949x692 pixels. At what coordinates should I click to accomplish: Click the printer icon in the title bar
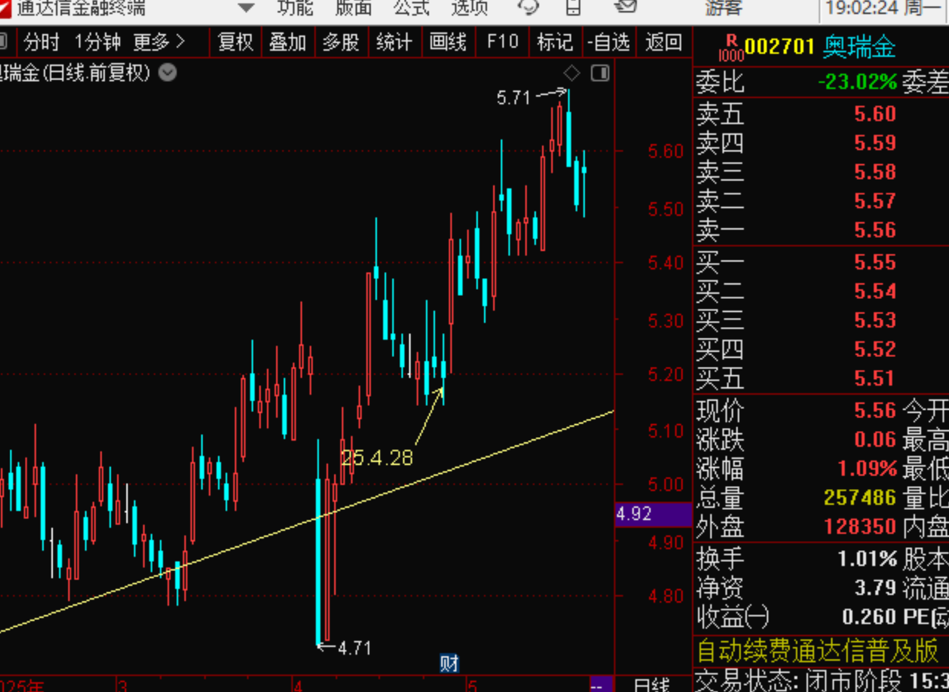click(573, 7)
